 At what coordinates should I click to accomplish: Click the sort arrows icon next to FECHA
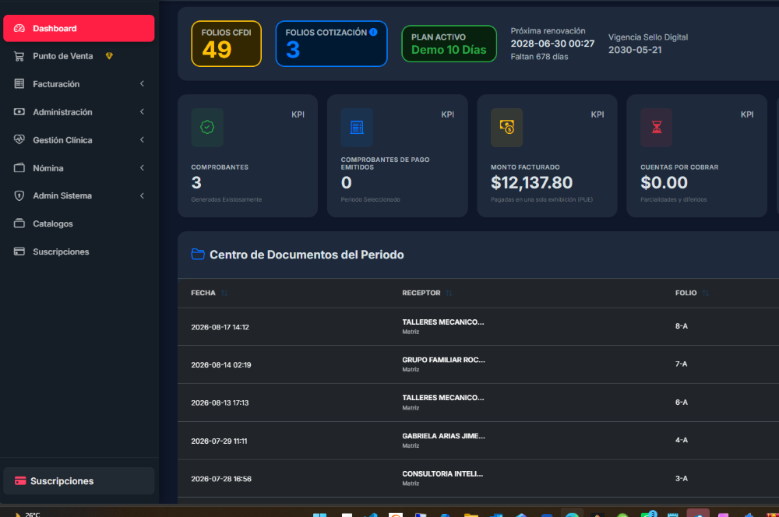point(224,293)
